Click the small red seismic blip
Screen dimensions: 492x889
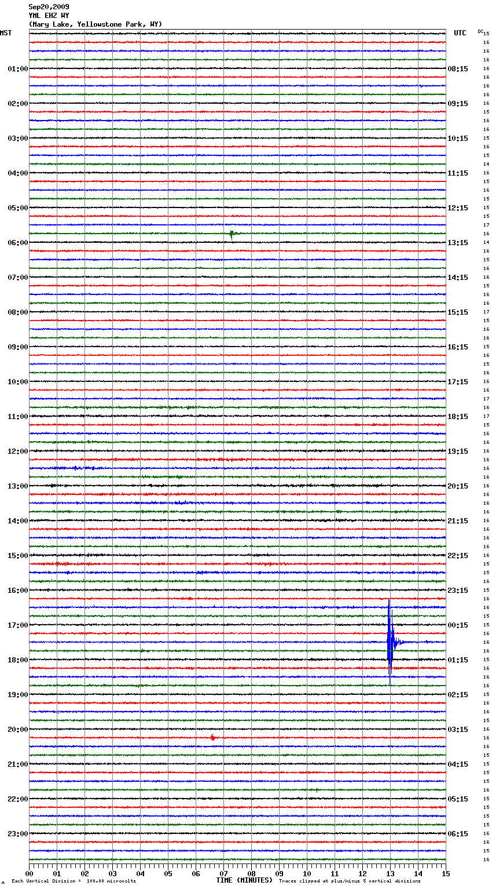coord(212,738)
